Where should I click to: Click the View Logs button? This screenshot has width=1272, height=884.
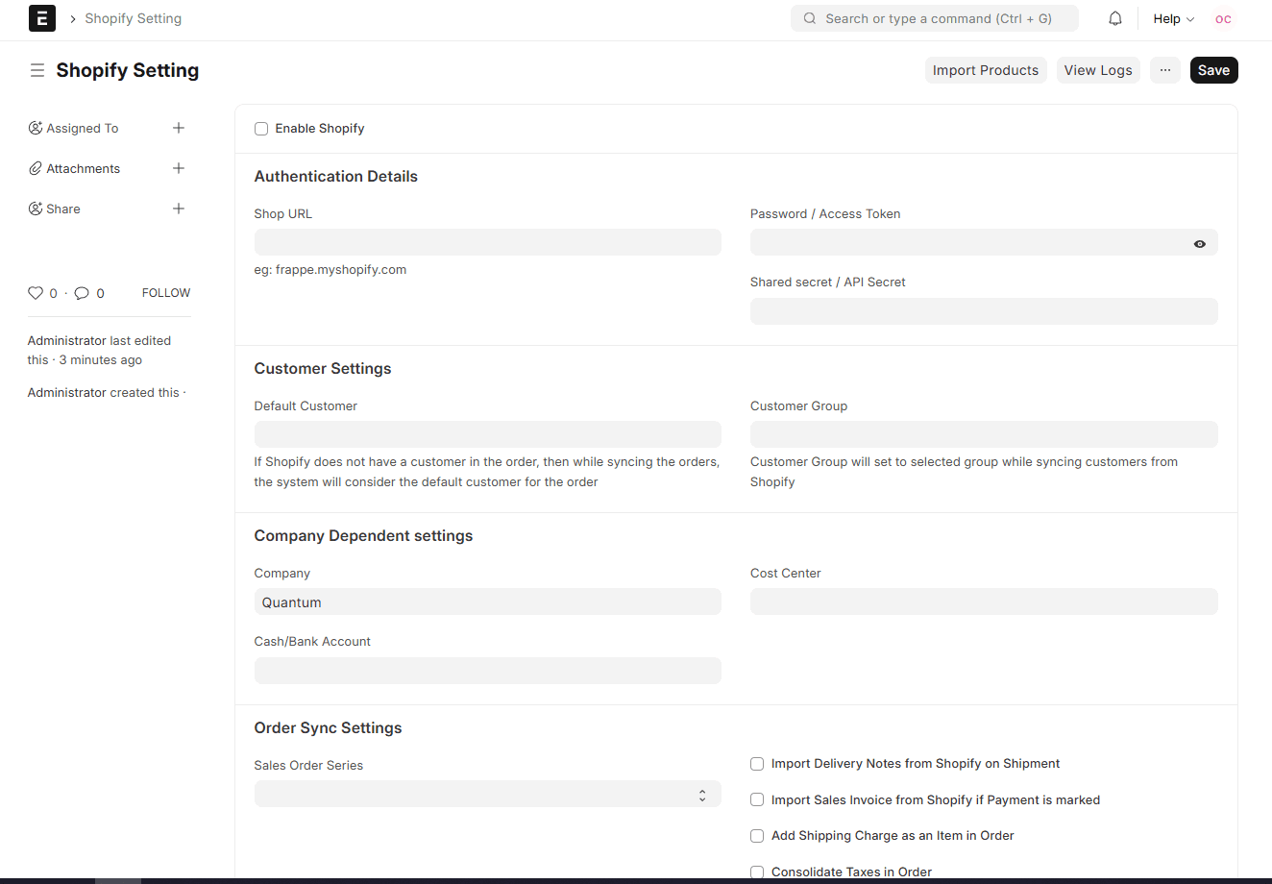pos(1098,70)
